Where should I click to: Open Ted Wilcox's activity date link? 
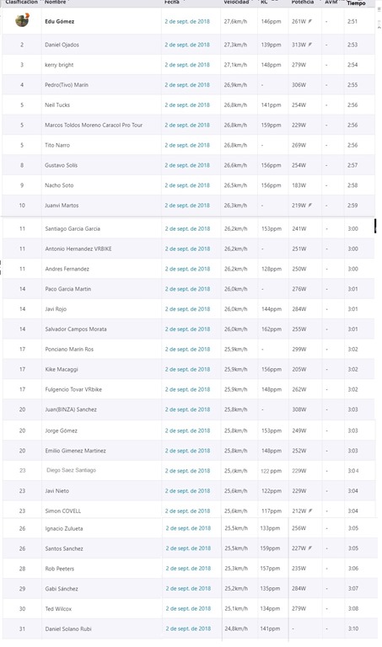tap(188, 608)
